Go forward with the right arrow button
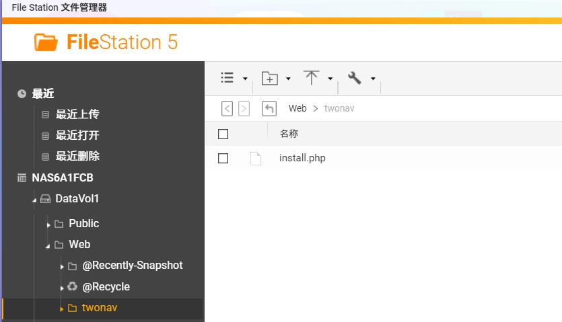This screenshot has width=562, height=322. pos(244,108)
